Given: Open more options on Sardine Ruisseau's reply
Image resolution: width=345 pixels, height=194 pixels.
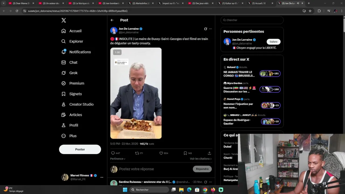Looking at the screenshot, I should click(210, 182).
